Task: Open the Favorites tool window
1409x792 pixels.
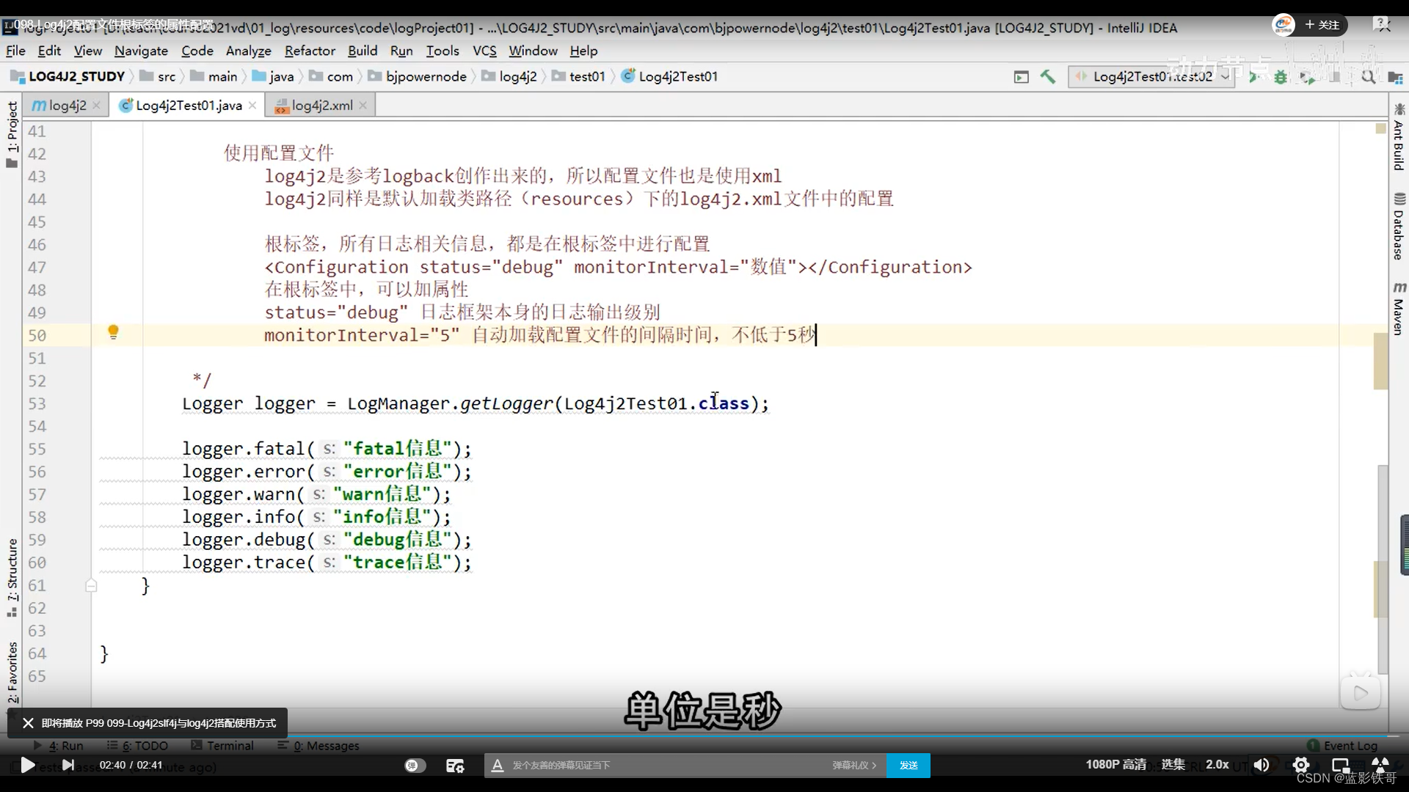Action: (x=12, y=673)
